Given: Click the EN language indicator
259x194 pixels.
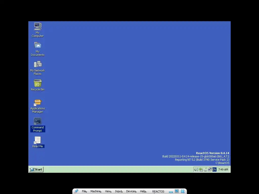Looking at the screenshot, I should tap(214, 169).
